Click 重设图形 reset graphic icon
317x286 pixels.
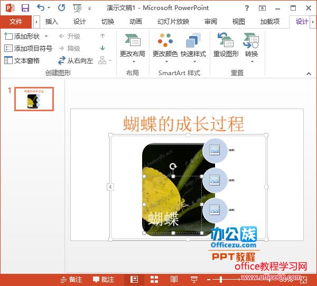tap(226, 45)
